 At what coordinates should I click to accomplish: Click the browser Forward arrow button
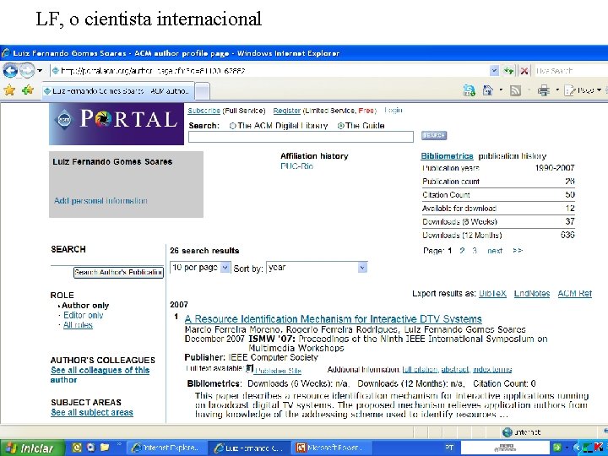point(26,71)
